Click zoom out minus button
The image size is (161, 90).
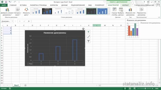point(138,88)
